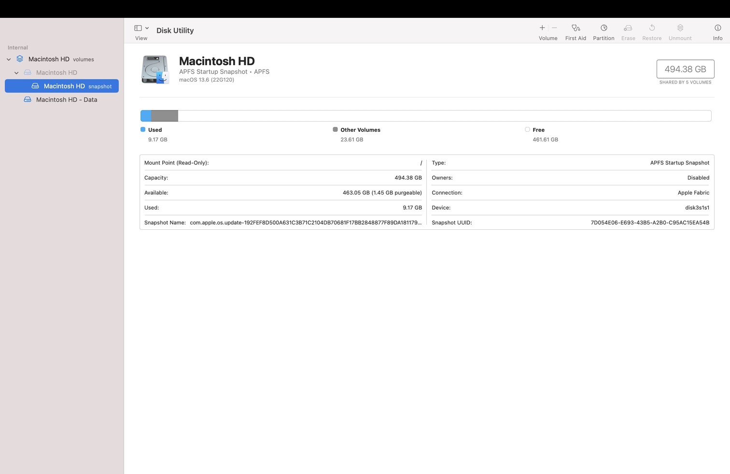730x474 pixels.
Task: Open the Partition pie tool
Action: [604, 28]
